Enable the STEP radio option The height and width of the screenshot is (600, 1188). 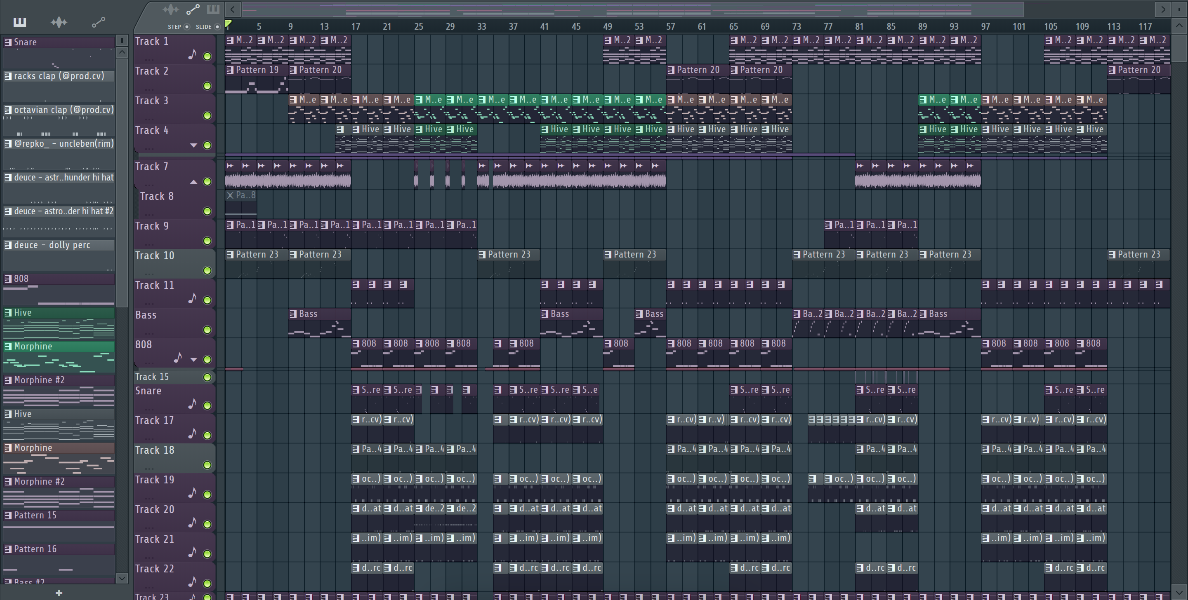pyautogui.click(x=187, y=27)
